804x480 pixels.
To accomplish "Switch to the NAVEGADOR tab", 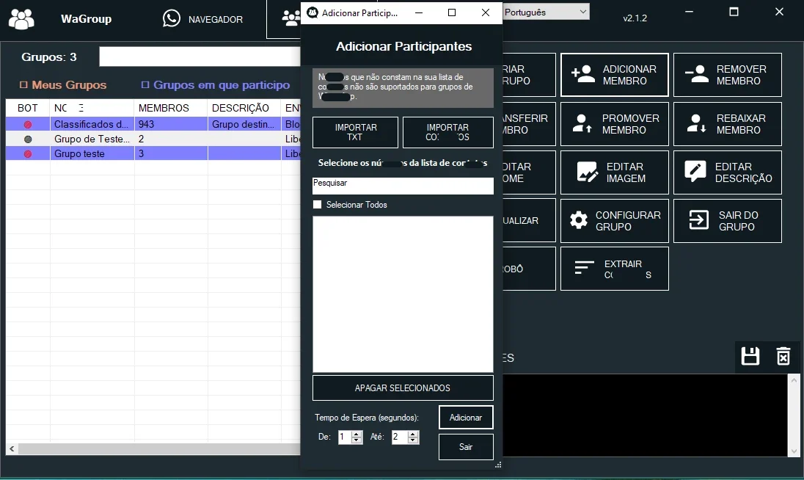I will point(203,19).
